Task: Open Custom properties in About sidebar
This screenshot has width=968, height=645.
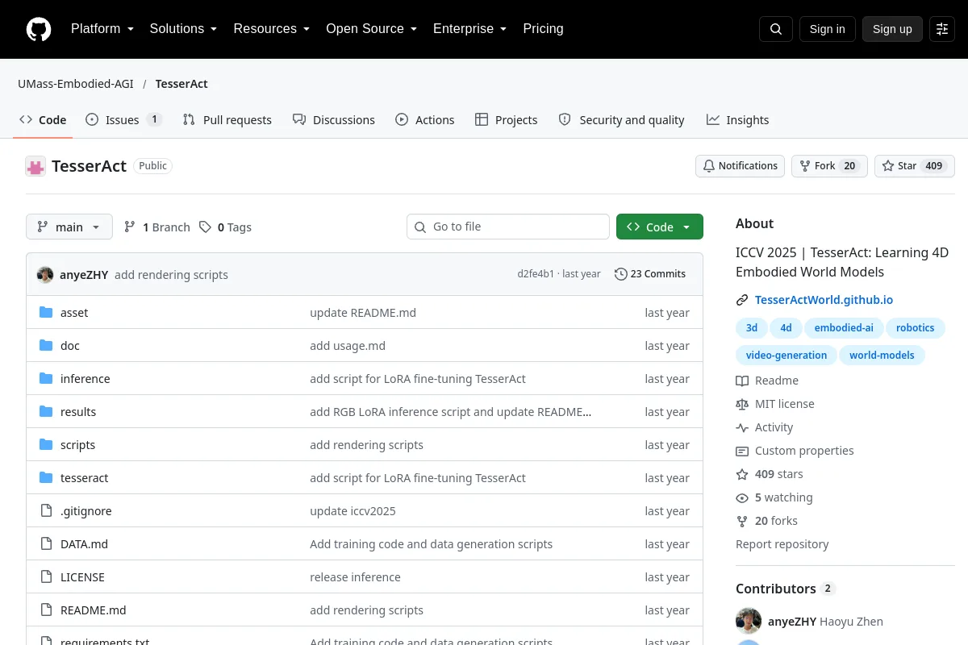Action: [804, 451]
